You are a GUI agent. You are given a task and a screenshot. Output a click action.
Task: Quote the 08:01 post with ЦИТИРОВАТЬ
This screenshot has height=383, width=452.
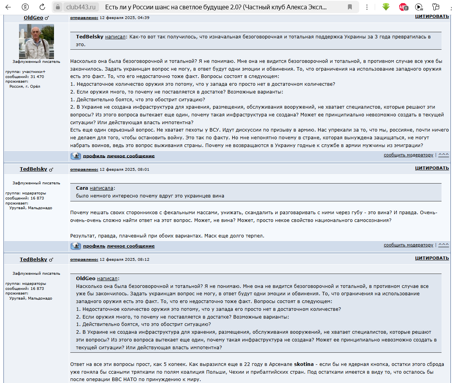[432, 168]
